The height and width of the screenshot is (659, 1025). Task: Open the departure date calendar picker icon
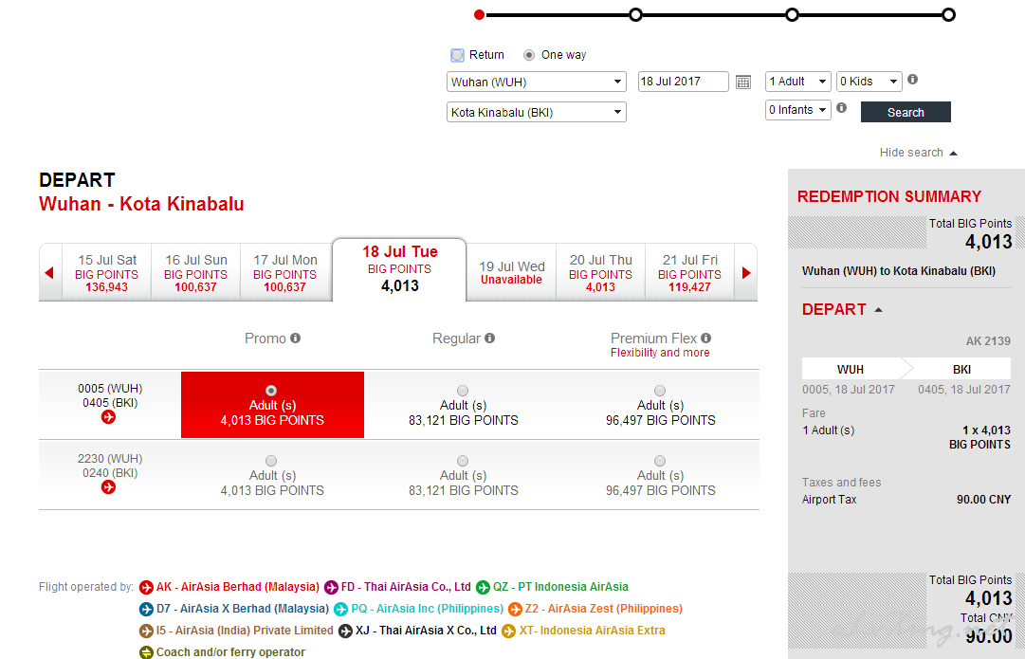[x=743, y=82]
